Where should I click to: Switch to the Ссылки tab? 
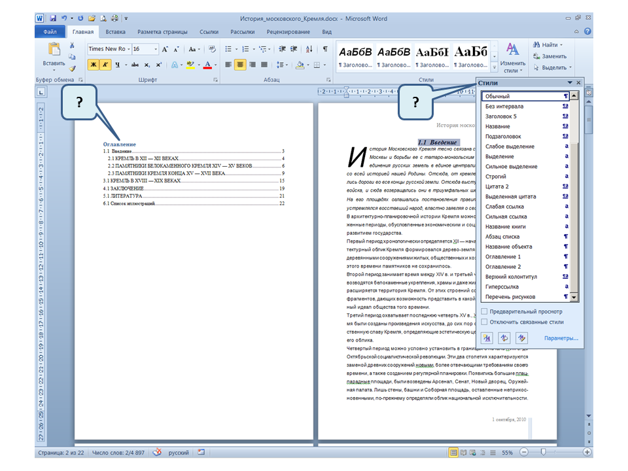click(209, 31)
